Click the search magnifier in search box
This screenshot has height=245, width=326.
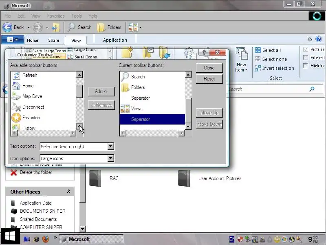(312, 89)
